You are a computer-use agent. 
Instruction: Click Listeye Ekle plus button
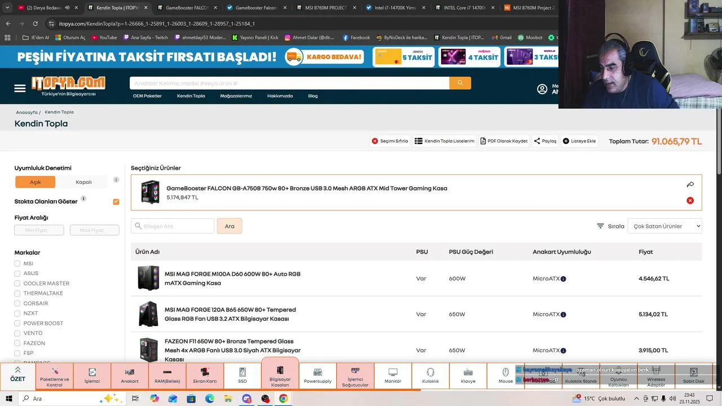pos(579,141)
